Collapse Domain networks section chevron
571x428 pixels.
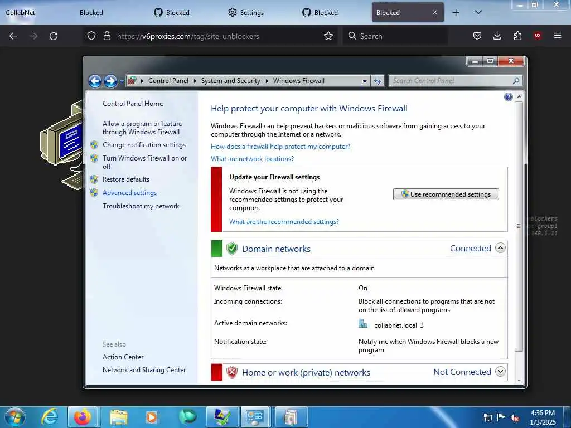point(500,248)
